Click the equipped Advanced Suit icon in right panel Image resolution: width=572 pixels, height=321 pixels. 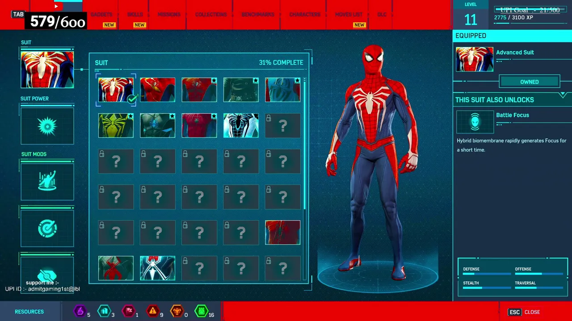475,59
